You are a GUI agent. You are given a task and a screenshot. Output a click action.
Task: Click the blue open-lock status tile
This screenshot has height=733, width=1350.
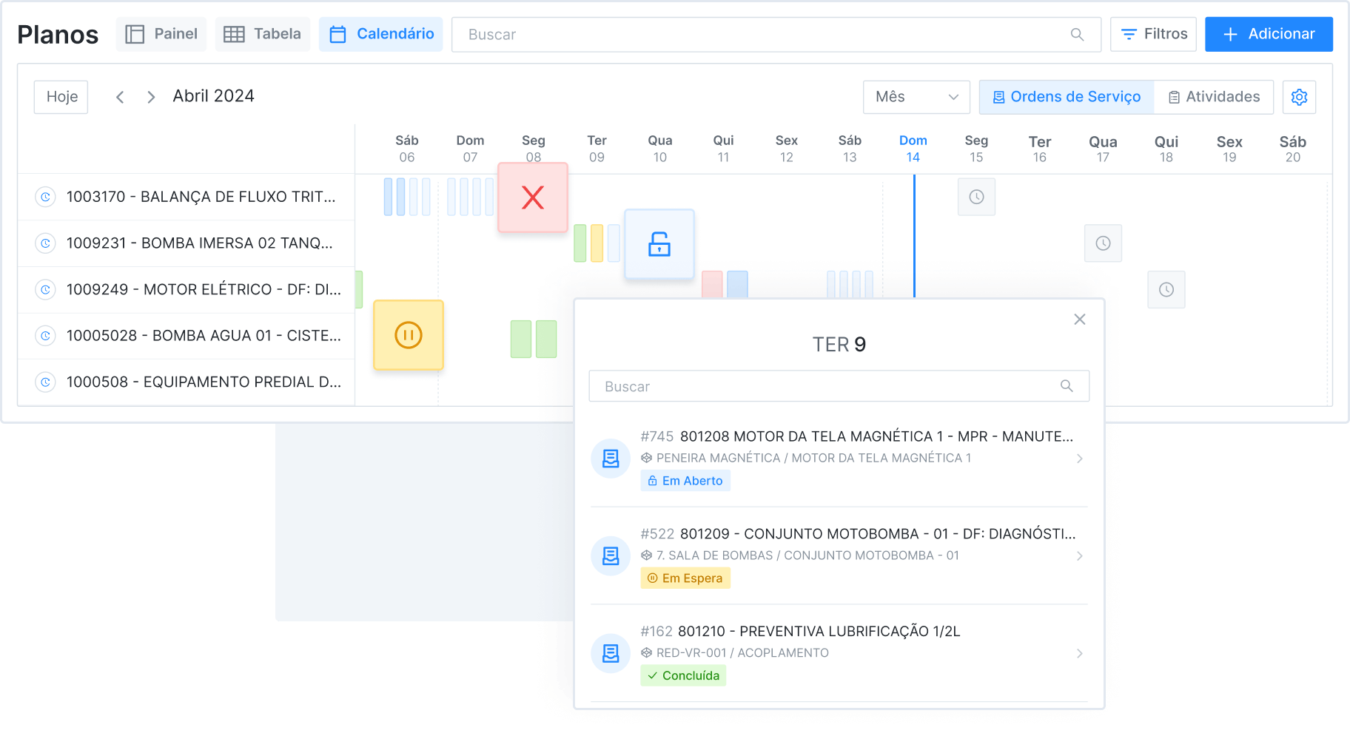[x=659, y=244]
